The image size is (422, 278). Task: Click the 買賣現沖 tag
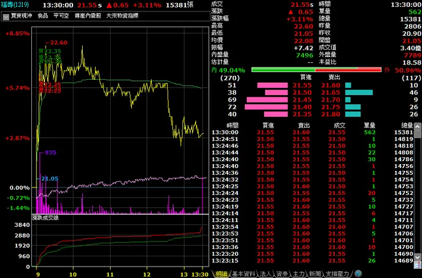[x=22, y=15]
